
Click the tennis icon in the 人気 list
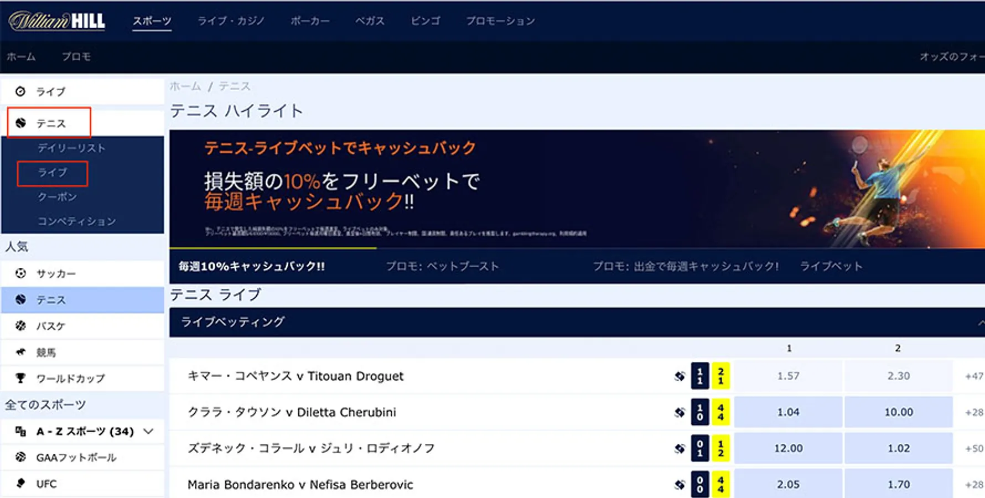20,299
